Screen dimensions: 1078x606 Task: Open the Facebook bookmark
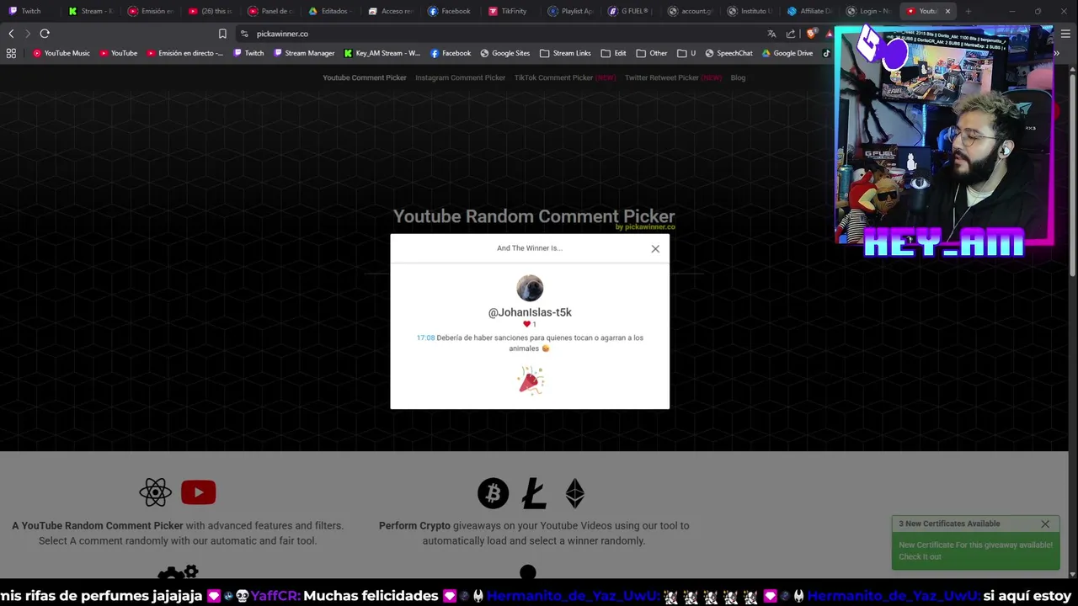(451, 53)
